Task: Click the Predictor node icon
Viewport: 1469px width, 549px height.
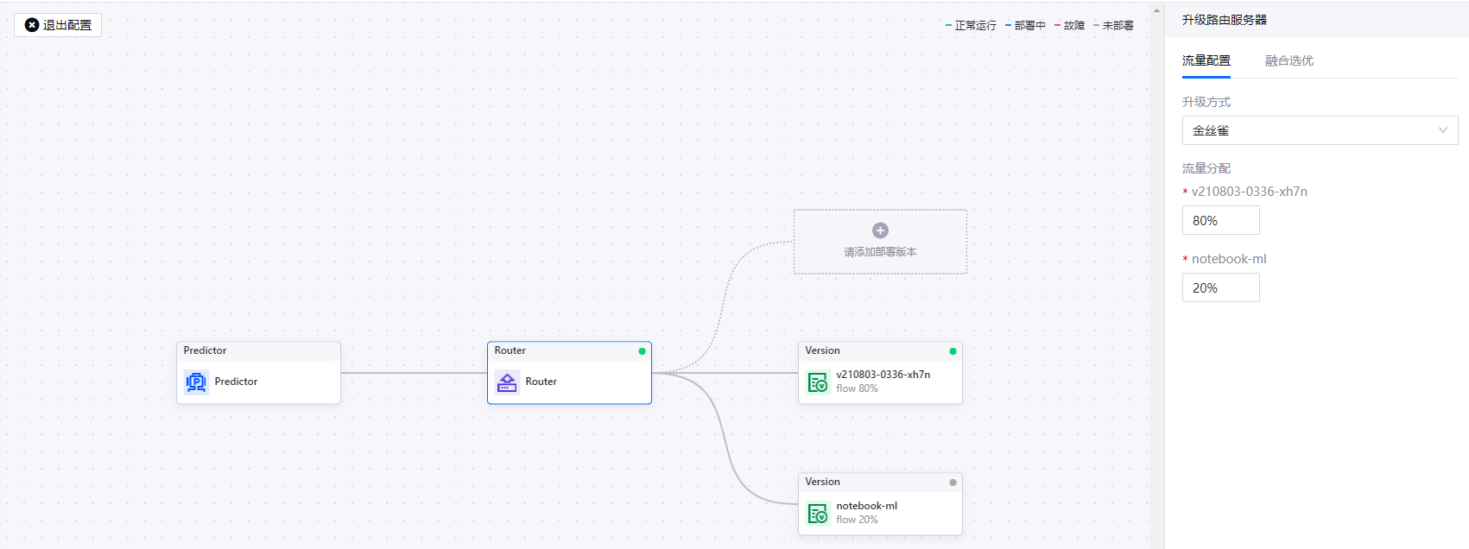Action: [x=196, y=382]
